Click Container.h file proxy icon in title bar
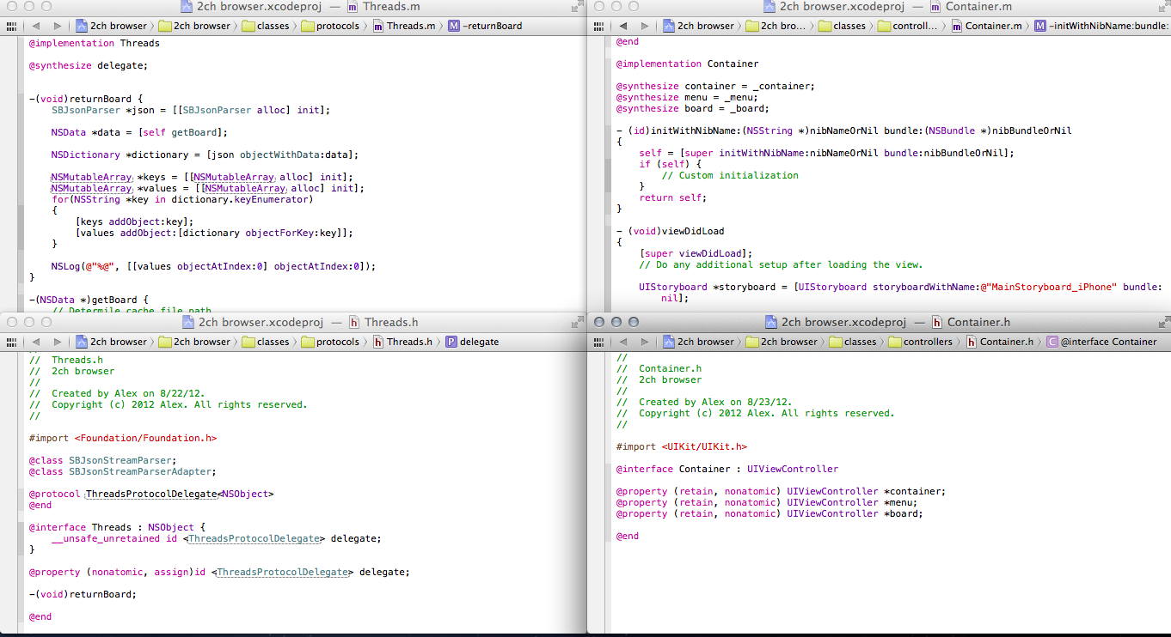Image resolution: width=1171 pixels, height=637 pixels. [x=937, y=323]
